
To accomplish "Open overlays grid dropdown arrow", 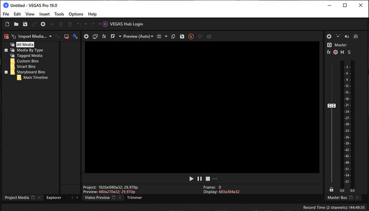I will click(x=166, y=36).
